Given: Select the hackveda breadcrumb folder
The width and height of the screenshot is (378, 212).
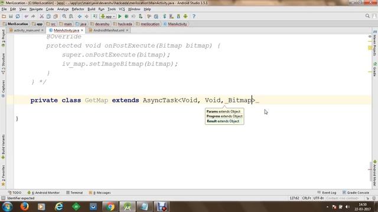Looking at the screenshot, I should point(123,24).
